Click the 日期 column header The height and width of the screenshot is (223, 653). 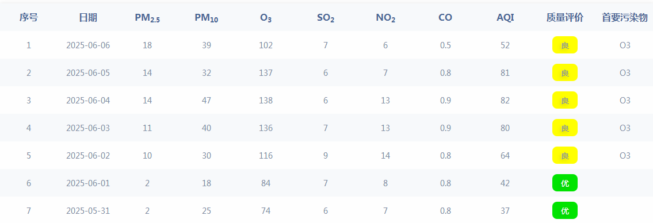coord(88,17)
